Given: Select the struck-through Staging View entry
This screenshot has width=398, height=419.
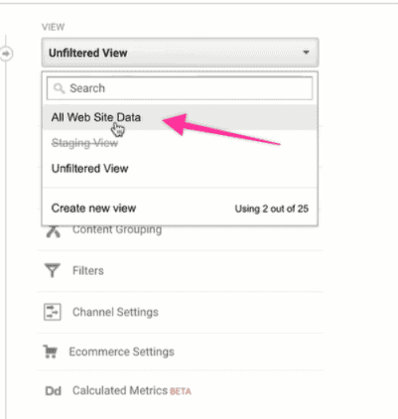Looking at the screenshot, I should (x=84, y=143).
